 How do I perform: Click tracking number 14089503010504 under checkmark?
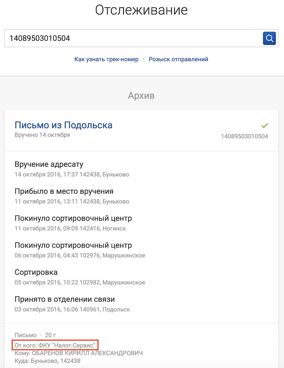[x=244, y=137]
